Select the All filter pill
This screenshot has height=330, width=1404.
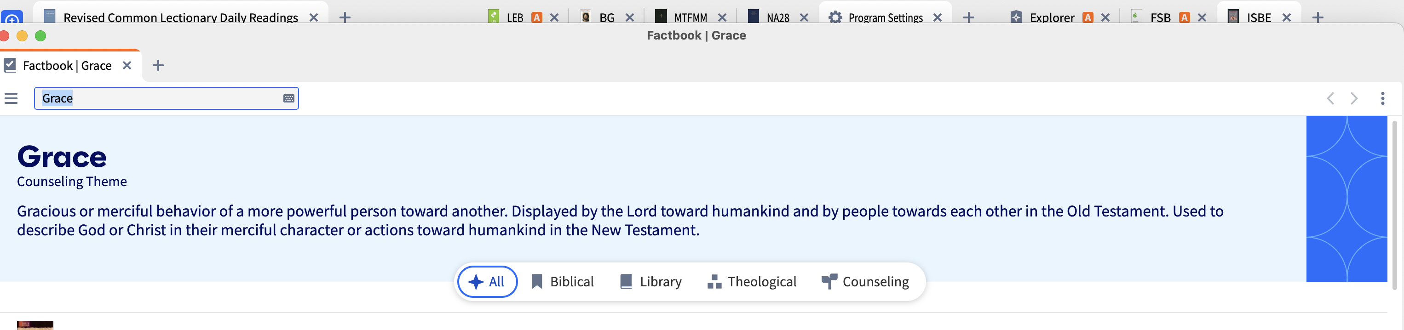pos(487,282)
